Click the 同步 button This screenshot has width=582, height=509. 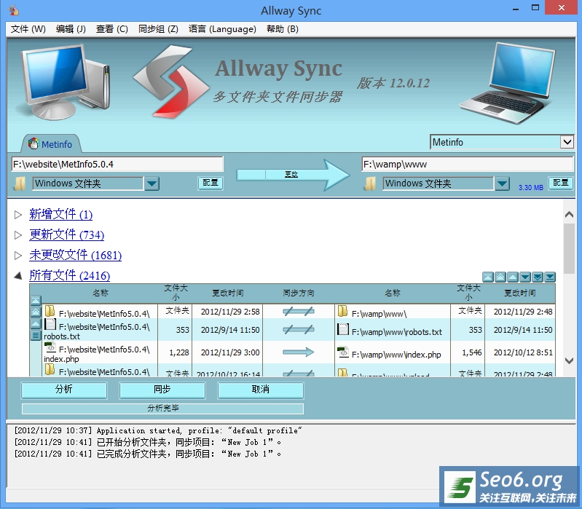pos(162,390)
